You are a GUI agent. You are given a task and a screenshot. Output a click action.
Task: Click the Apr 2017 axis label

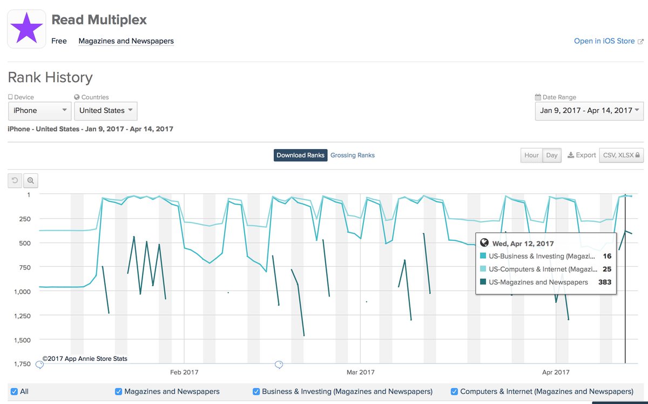(556, 372)
